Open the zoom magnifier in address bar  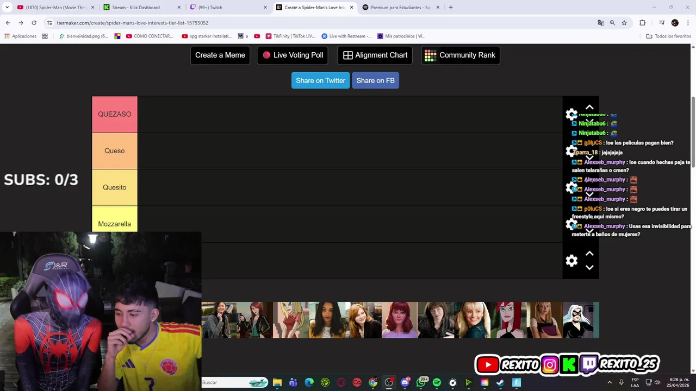(x=612, y=23)
